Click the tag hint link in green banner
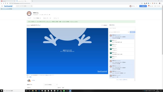 point(39,21)
